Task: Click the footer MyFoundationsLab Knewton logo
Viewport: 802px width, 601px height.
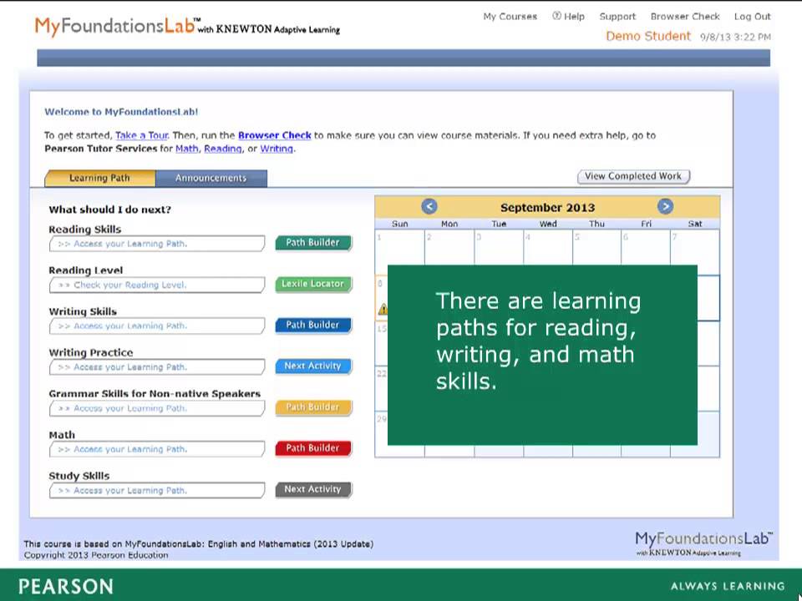Action: tap(703, 543)
